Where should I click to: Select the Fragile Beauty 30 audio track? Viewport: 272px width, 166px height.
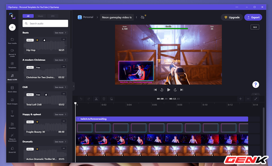pos(45,127)
